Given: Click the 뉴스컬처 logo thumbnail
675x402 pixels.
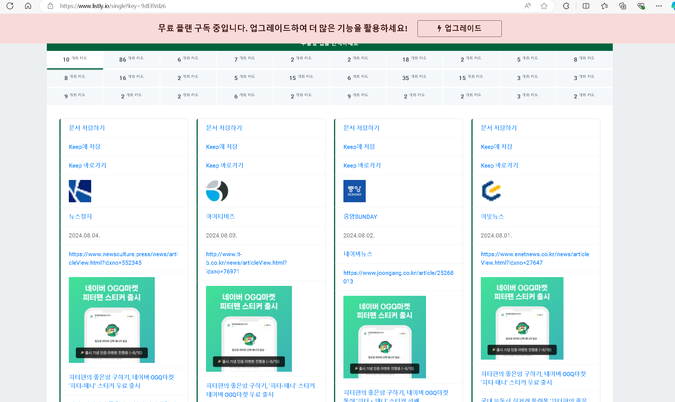Looking at the screenshot, I should coord(80,191).
